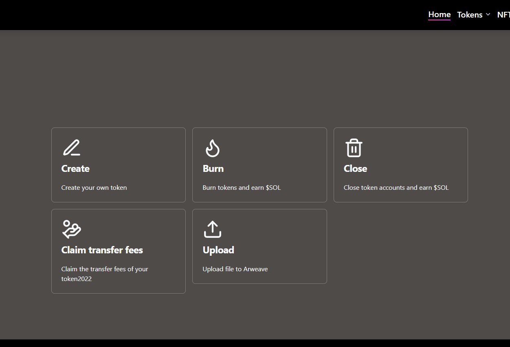Click the upload arrow icon
The width and height of the screenshot is (510, 347).
coord(212,229)
